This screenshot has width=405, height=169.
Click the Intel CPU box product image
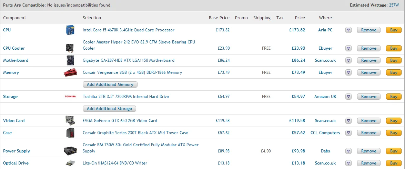70,30
